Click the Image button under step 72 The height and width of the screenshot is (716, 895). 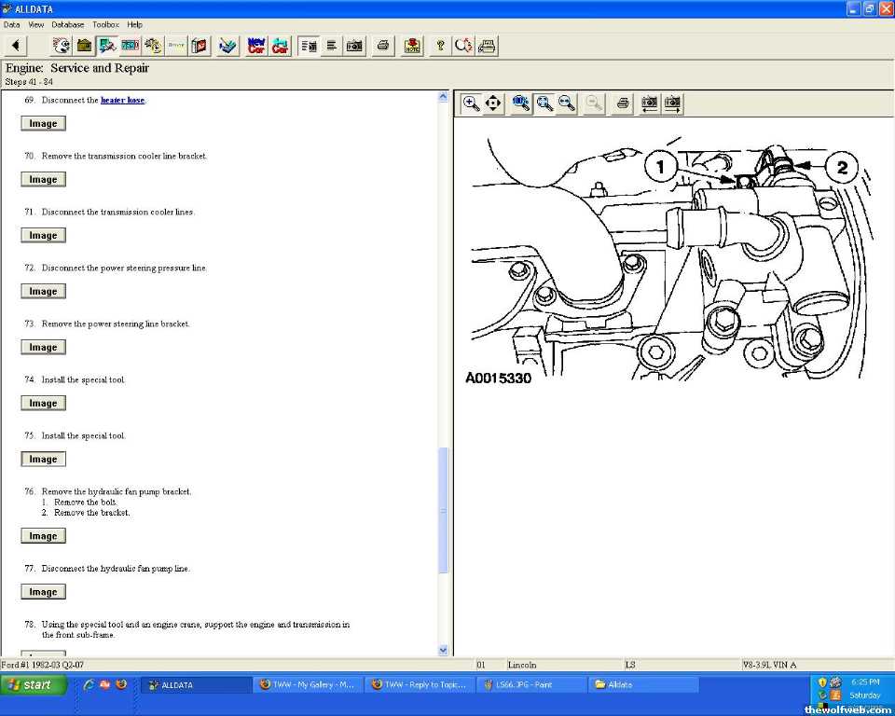point(43,292)
